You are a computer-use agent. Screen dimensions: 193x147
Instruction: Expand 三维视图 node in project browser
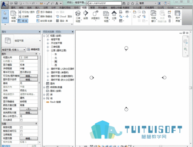(48, 47)
